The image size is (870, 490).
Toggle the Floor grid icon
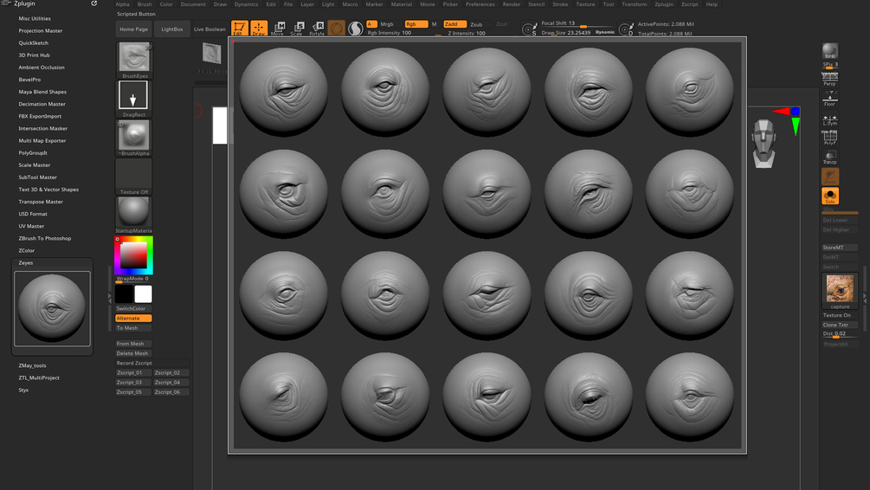click(830, 99)
